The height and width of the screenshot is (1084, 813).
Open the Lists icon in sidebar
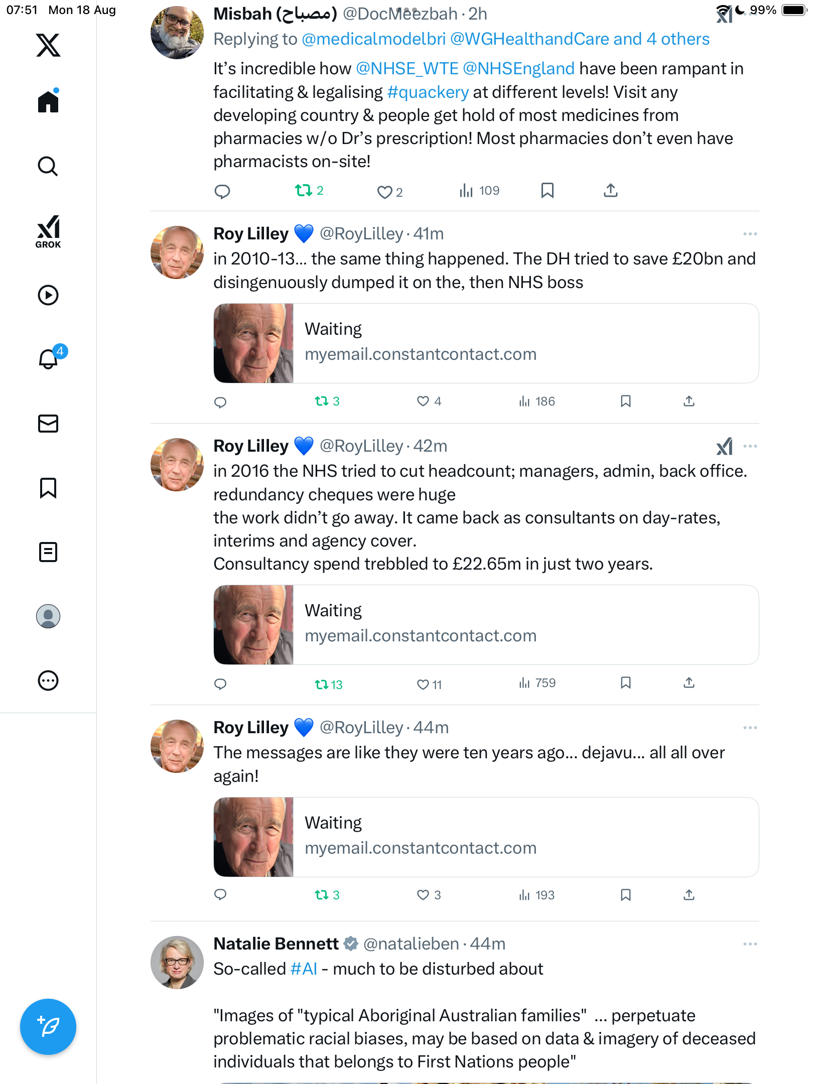(x=48, y=552)
